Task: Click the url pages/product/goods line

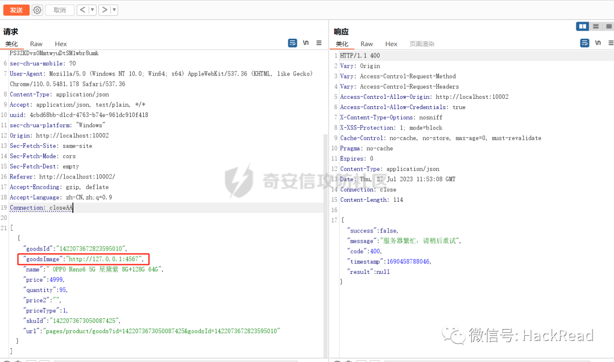Action: 152,331
